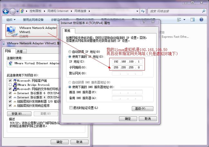Select 网络和 Internet breadcrumb segment
The width and height of the screenshot is (209, 147).
point(58,11)
